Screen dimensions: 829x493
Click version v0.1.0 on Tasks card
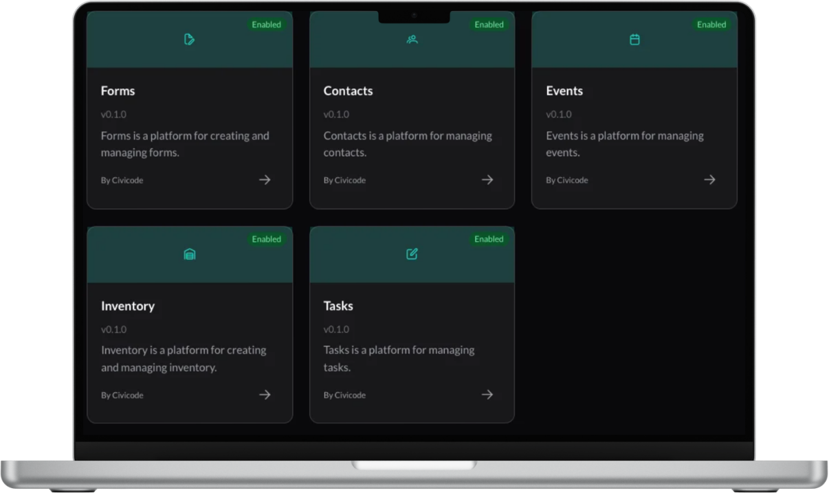(336, 330)
